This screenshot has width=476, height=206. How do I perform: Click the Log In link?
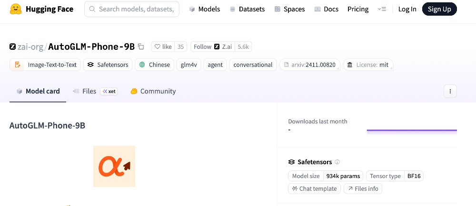pyautogui.click(x=407, y=9)
